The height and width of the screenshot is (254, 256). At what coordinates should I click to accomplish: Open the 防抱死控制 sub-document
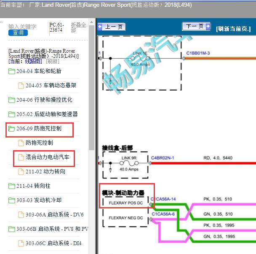[39, 143]
